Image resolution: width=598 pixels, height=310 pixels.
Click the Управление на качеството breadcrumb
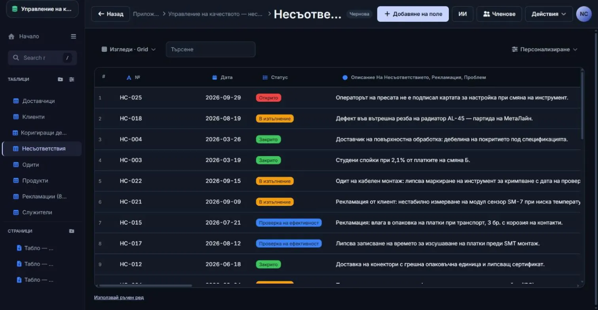pyautogui.click(x=216, y=14)
